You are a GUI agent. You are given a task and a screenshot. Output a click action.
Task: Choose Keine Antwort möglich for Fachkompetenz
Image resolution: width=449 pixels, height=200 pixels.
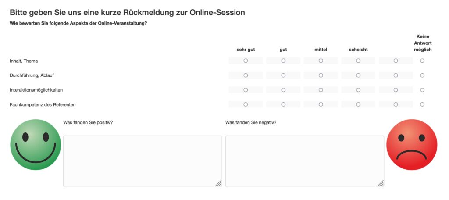pos(422,104)
